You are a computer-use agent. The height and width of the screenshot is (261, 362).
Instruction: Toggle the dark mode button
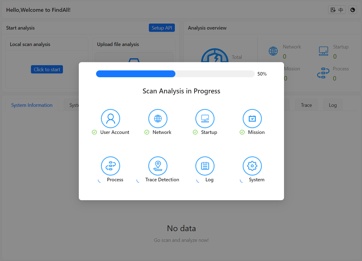coord(353,10)
